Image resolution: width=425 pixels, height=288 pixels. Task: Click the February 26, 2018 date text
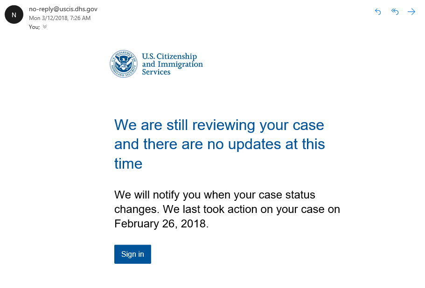pos(161,224)
